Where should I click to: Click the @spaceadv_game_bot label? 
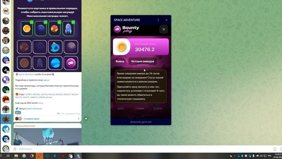[x=141, y=122]
